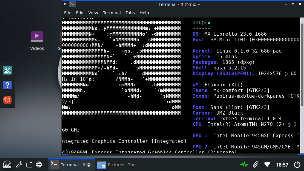The height and width of the screenshot is (171, 304).
Task: Open the Wi-Fi network tray icon
Action: pos(267,164)
